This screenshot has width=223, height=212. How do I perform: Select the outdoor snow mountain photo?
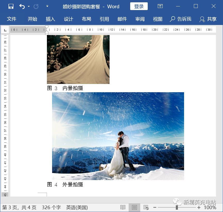[x=118, y=136]
